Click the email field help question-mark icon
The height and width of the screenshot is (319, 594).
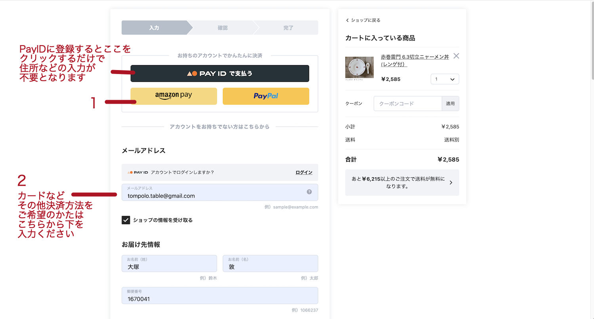point(309,192)
